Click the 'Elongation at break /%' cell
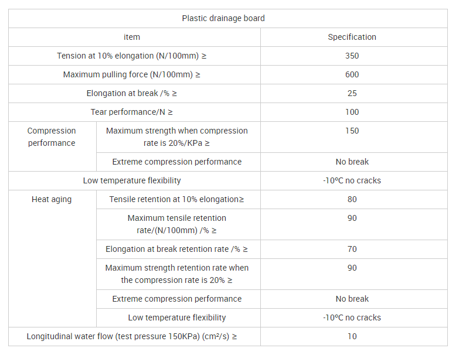The width and height of the screenshot is (476, 355). click(132, 94)
